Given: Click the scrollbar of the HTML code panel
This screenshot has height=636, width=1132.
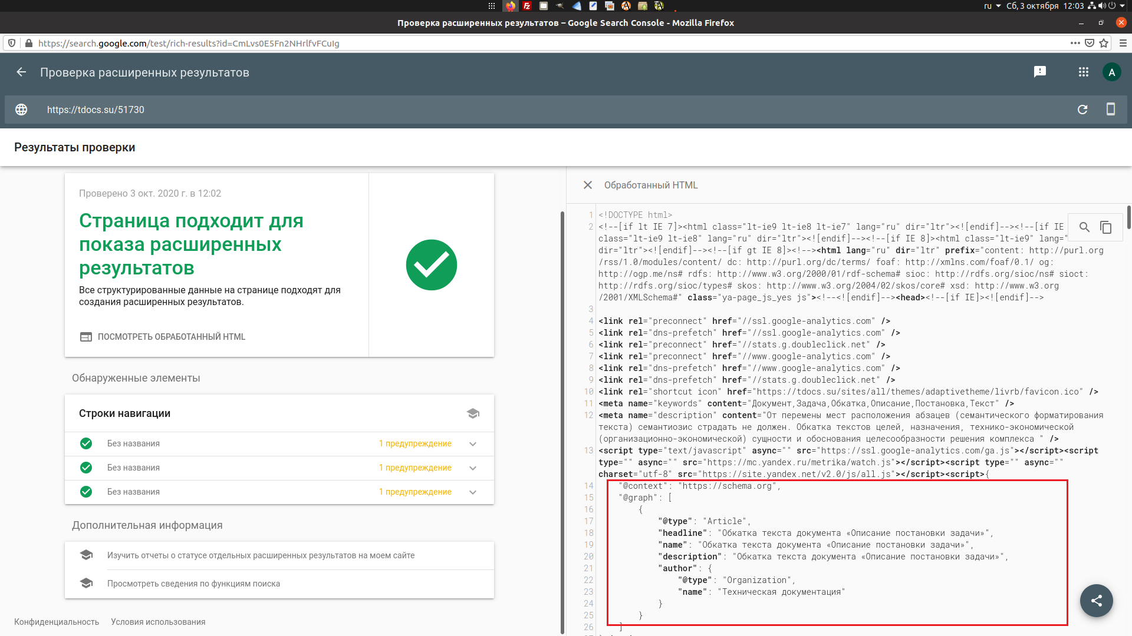Looking at the screenshot, I should [1128, 217].
